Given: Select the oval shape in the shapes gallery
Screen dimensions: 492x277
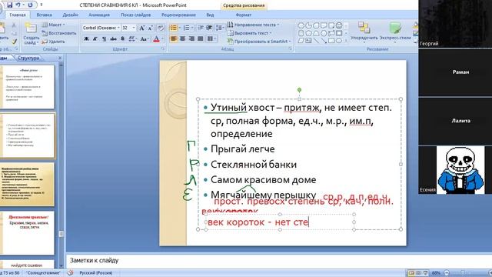Looking at the screenshot, I should point(301,25).
